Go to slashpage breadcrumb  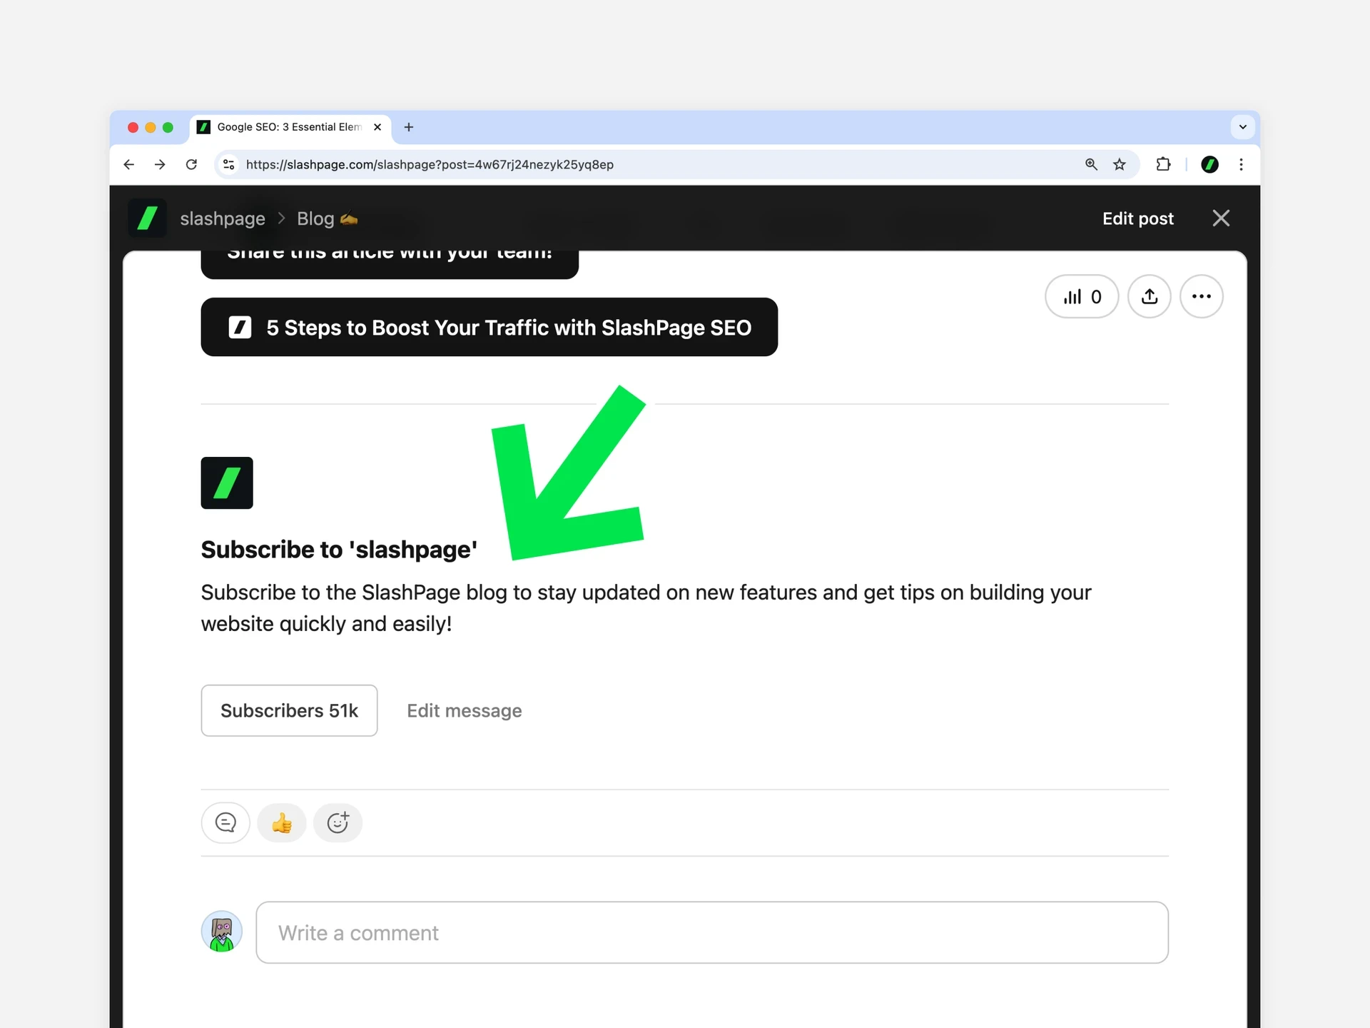[x=223, y=218]
